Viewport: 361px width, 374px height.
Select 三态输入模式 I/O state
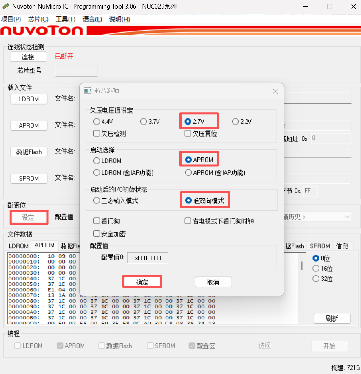pyautogui.click(x=97, y=201)
